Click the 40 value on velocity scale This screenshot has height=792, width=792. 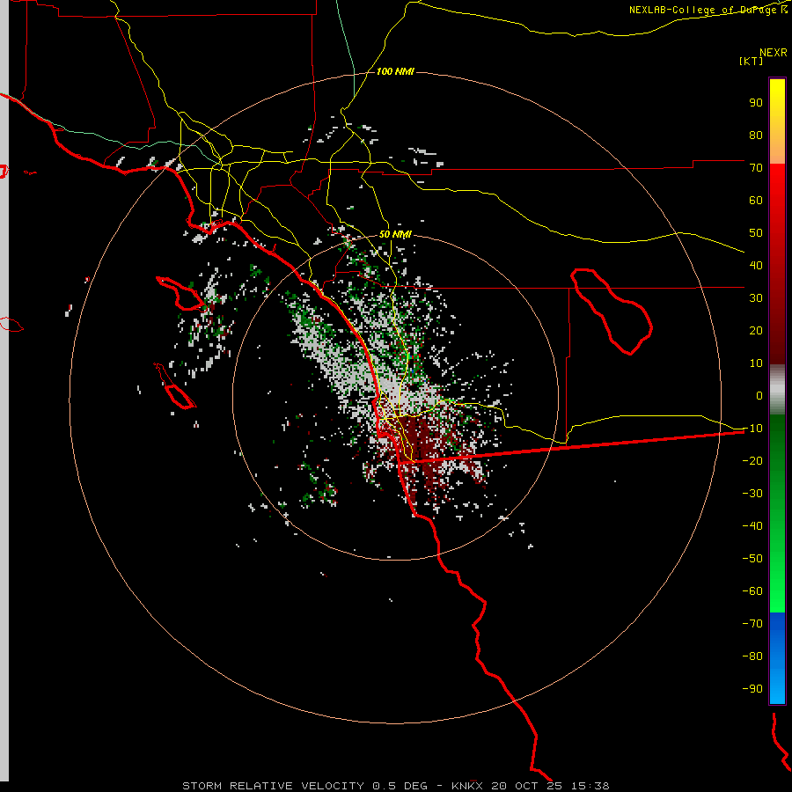756,266
